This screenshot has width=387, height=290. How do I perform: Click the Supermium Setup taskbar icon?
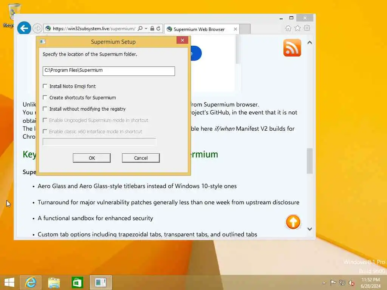click(x=101, y=282)
